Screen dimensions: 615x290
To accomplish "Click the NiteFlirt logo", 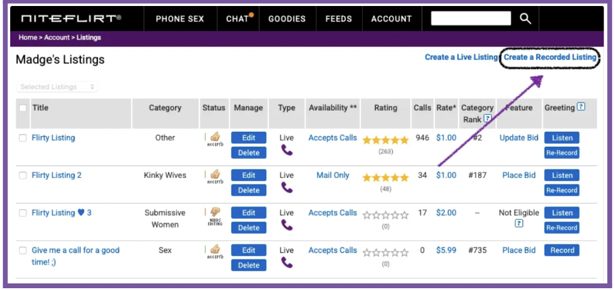I will pyautogui.click(x=71, y=19).
